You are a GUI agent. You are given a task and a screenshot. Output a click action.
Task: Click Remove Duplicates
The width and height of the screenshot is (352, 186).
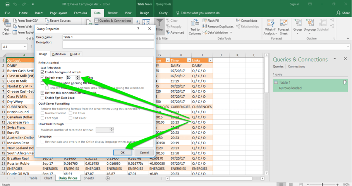pyautogui.click(x=218, y=26)
